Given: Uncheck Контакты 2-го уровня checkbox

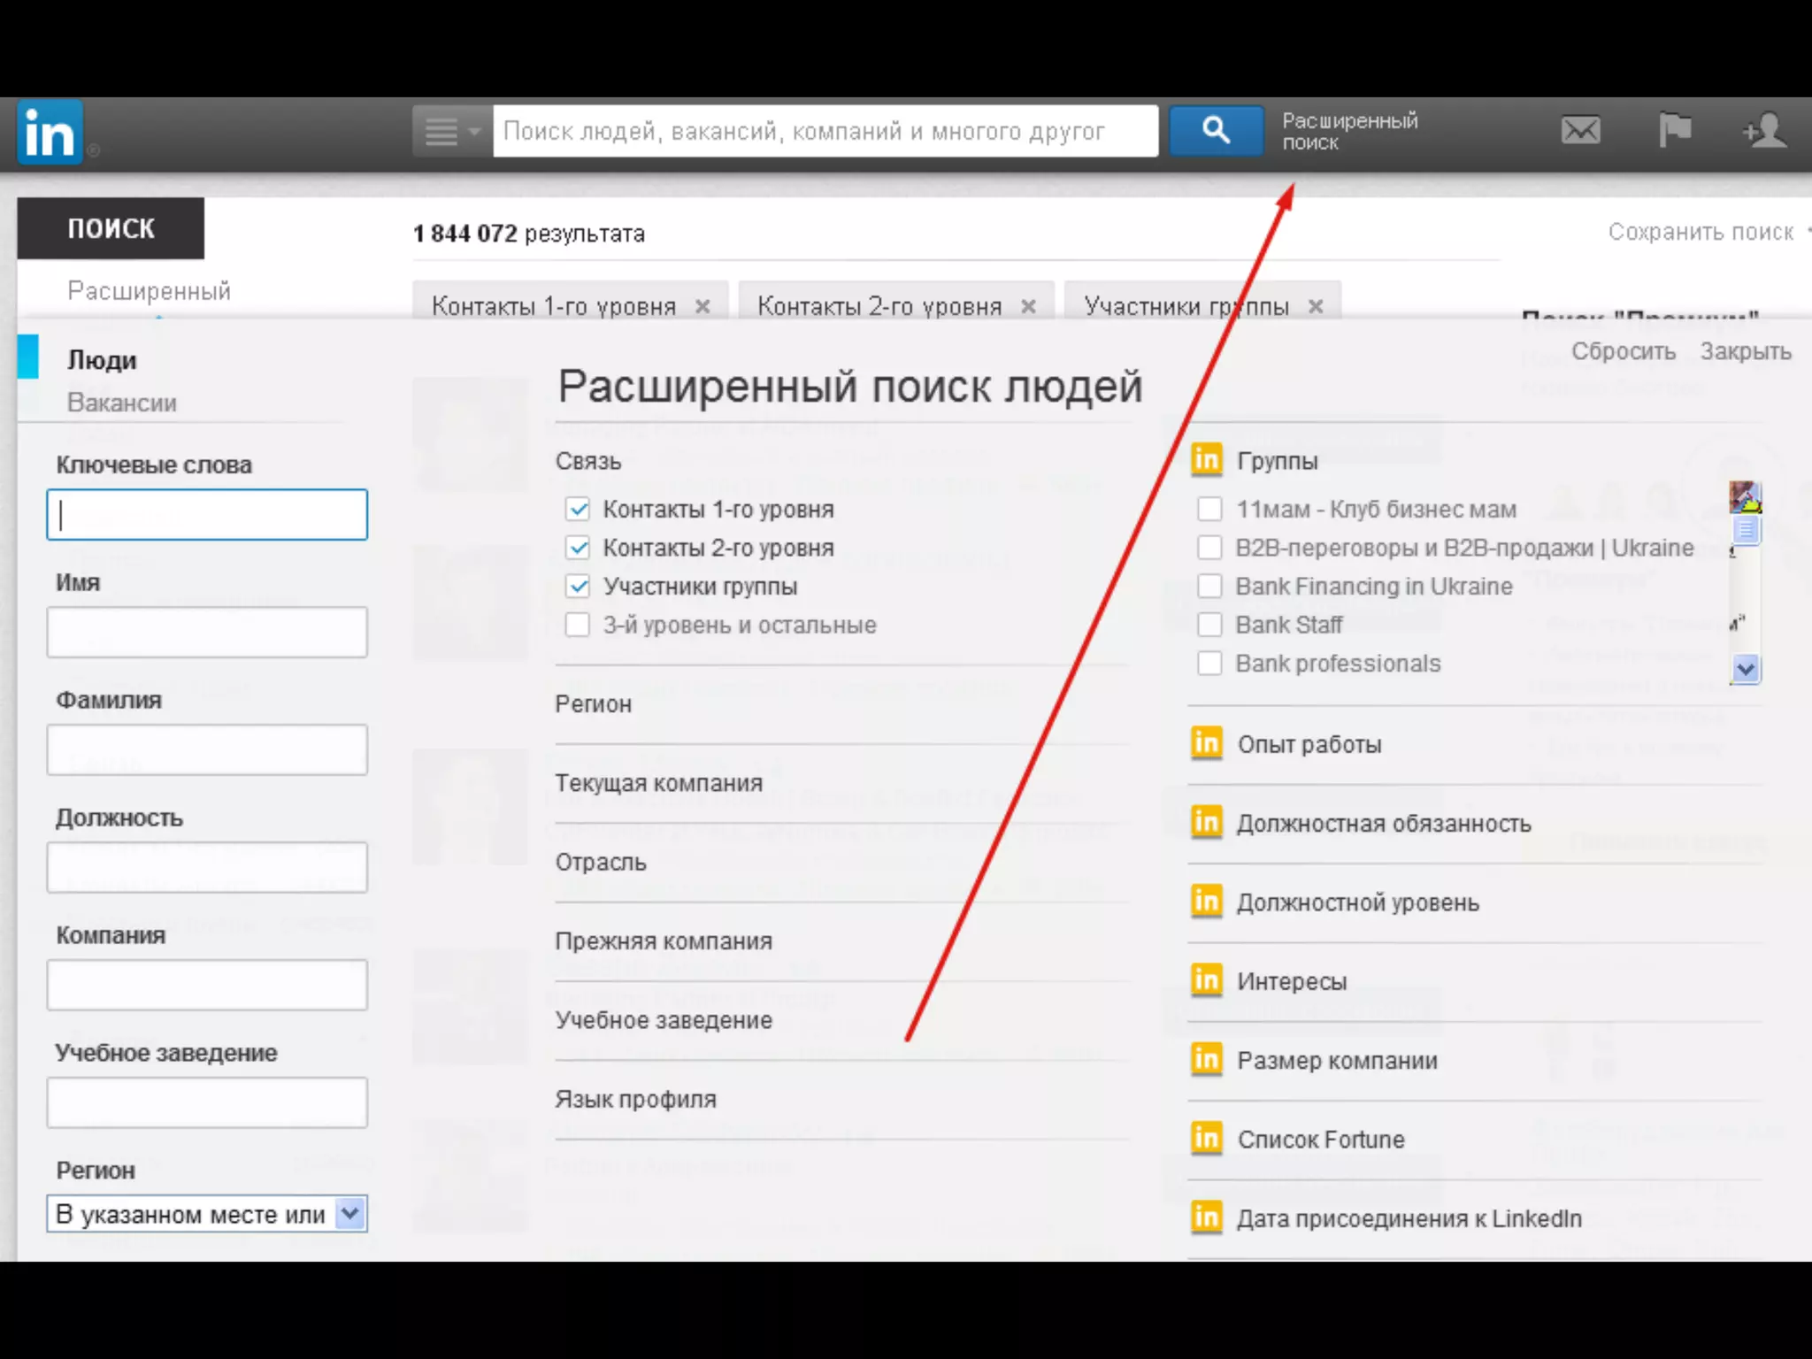Looking at the screenshot, I should tap(578, 548).
